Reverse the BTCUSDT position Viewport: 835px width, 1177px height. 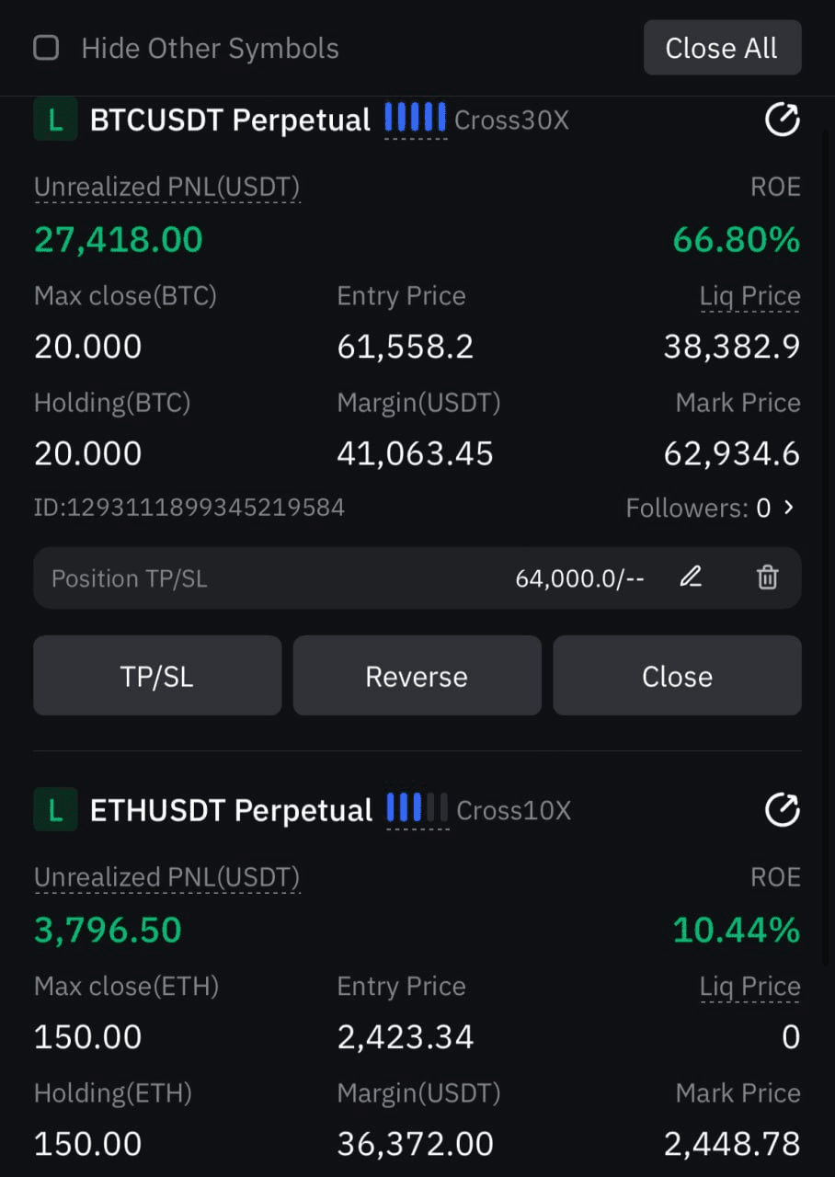[417, 676]
